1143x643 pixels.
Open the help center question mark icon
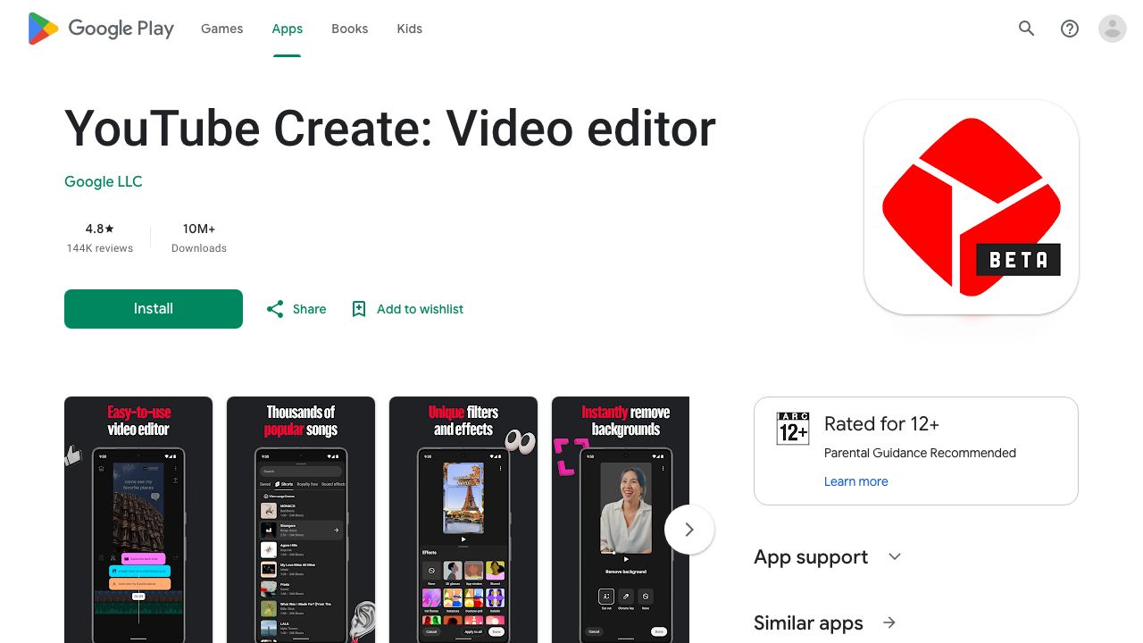[1070, 29]
